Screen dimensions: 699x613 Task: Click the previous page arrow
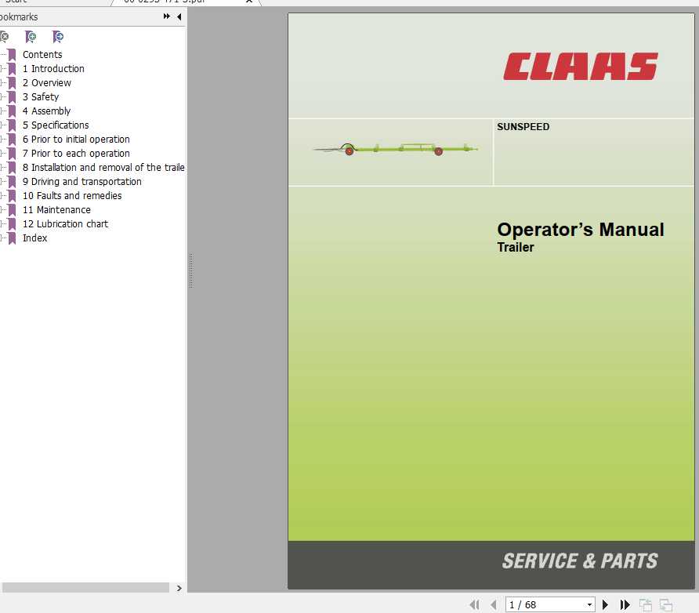tap(494, 604)
